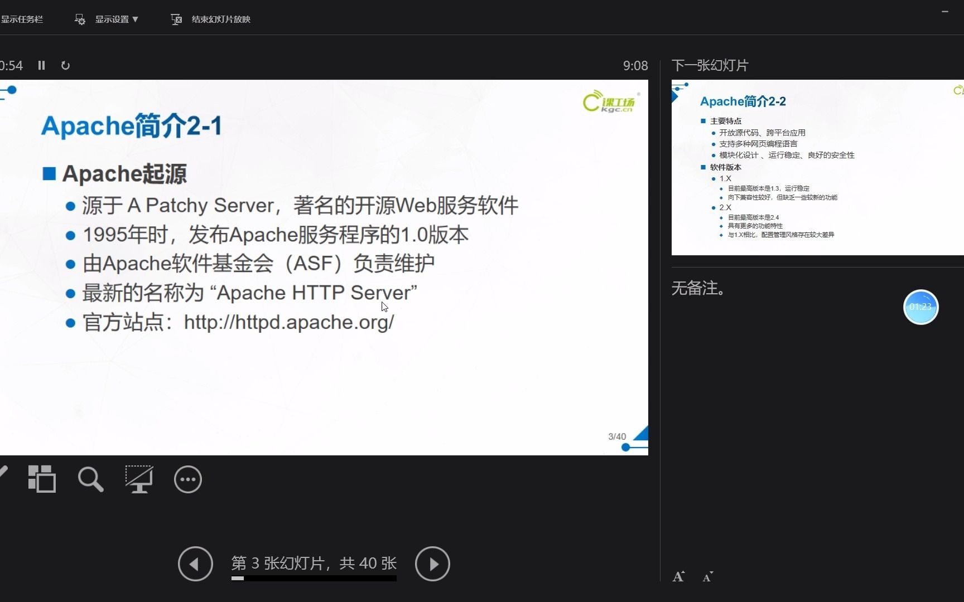
Task: Click the end slide show screen icon
Action: pos(176,19)
